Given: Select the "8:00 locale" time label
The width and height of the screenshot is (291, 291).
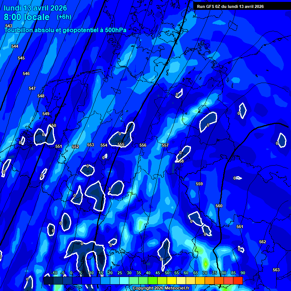Looking at the screenshot, I should (x=27, y=17).
